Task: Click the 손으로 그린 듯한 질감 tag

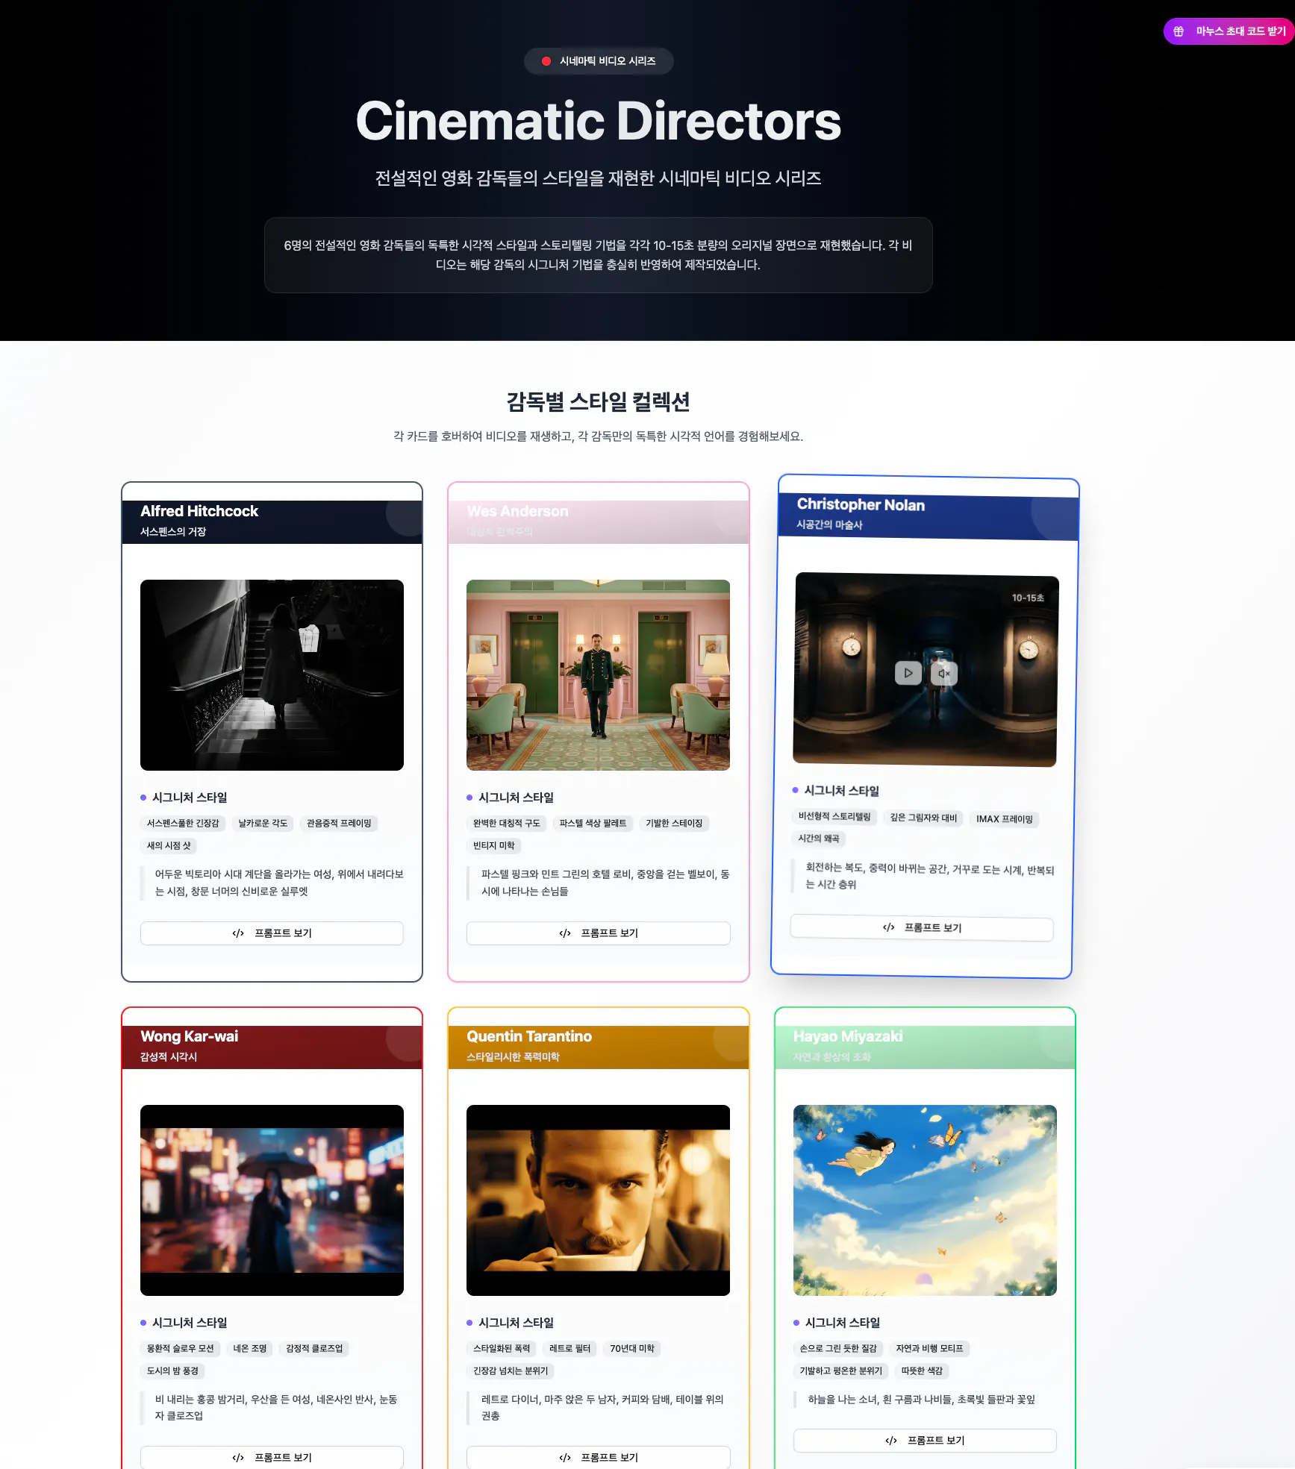Action: tap(838, 1349)
